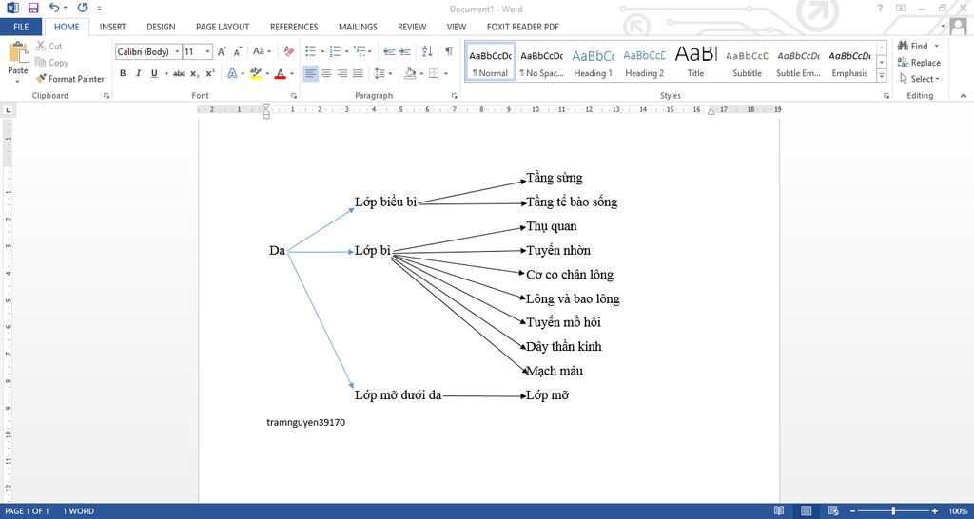Align the paragraph to the right
974x519 pixels.
point(342,73)
